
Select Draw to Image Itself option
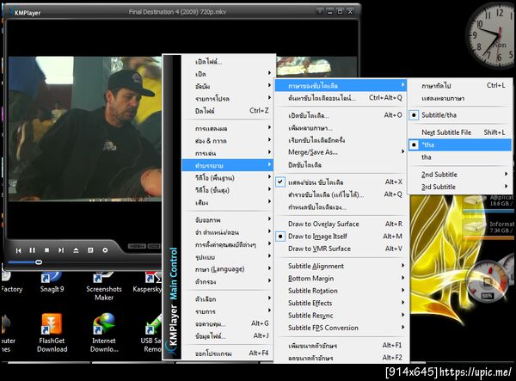(x=341, y=237)
